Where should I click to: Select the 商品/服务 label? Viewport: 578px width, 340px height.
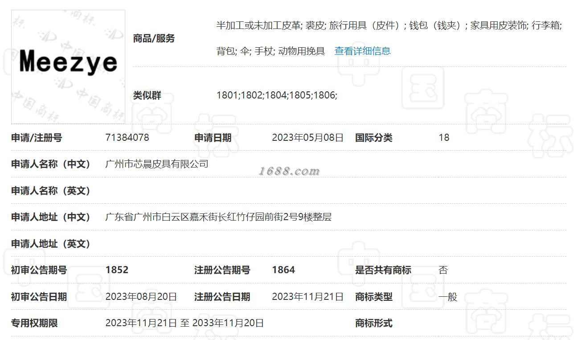tap(154, 38)
